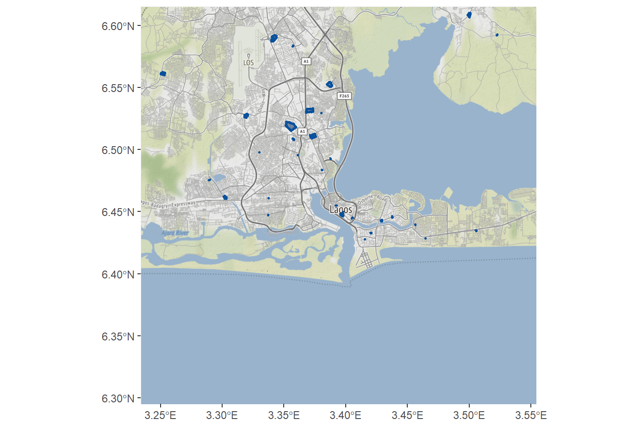The image size is (622, 444).
Task: Click the A1 shield nearest LOS airport
Action: [x=305, y=61]
